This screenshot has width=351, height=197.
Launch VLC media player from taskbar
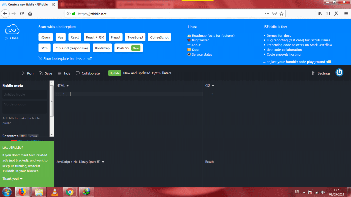pos(55,192)
